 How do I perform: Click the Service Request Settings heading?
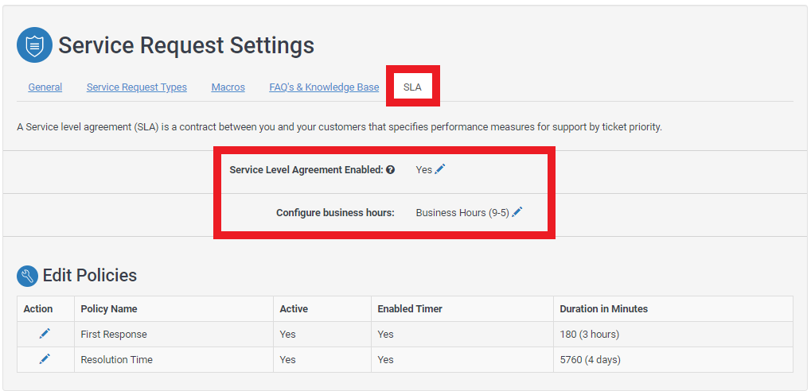coord(186,45)
